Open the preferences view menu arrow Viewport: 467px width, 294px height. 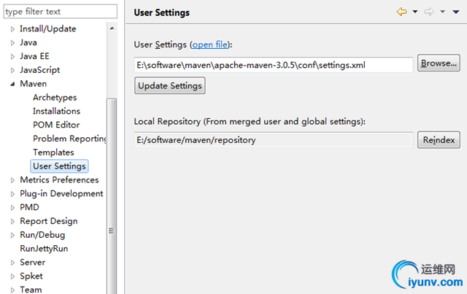(x=455, y=12)
